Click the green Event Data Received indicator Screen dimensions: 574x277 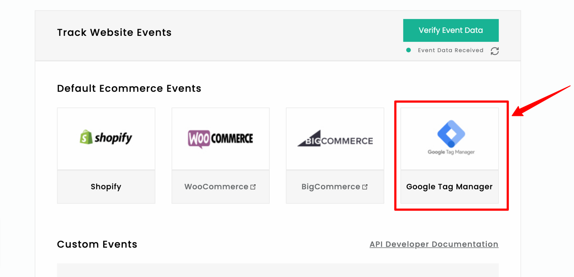pos(409,50)
